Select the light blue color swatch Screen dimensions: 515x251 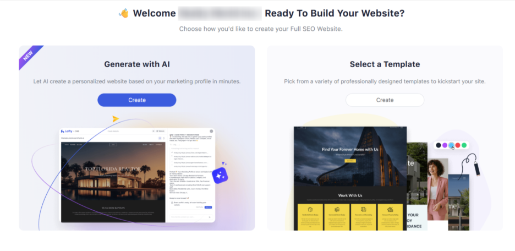(451, 145)
